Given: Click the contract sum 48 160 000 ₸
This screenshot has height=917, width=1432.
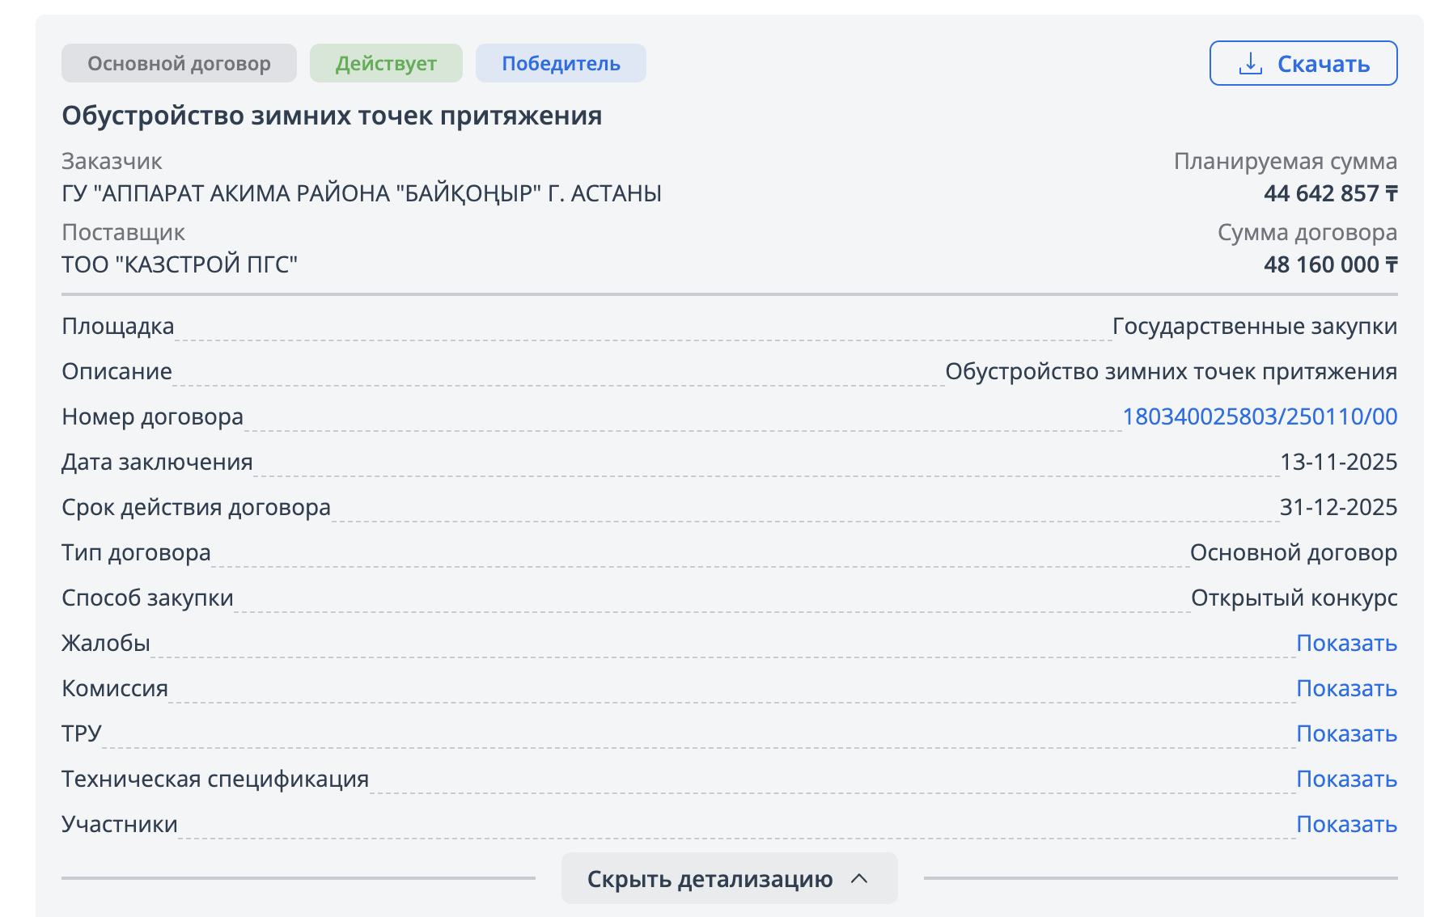Looking at the screenshot, I should (x=1329, y=264).
